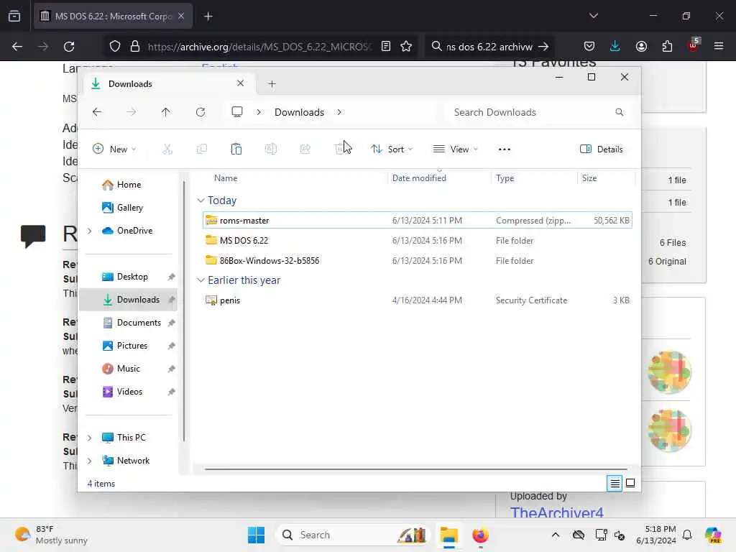Open a new Firefox tab
Image resolution: width=736 pixels, height=552 pixels.
point(208,17)
